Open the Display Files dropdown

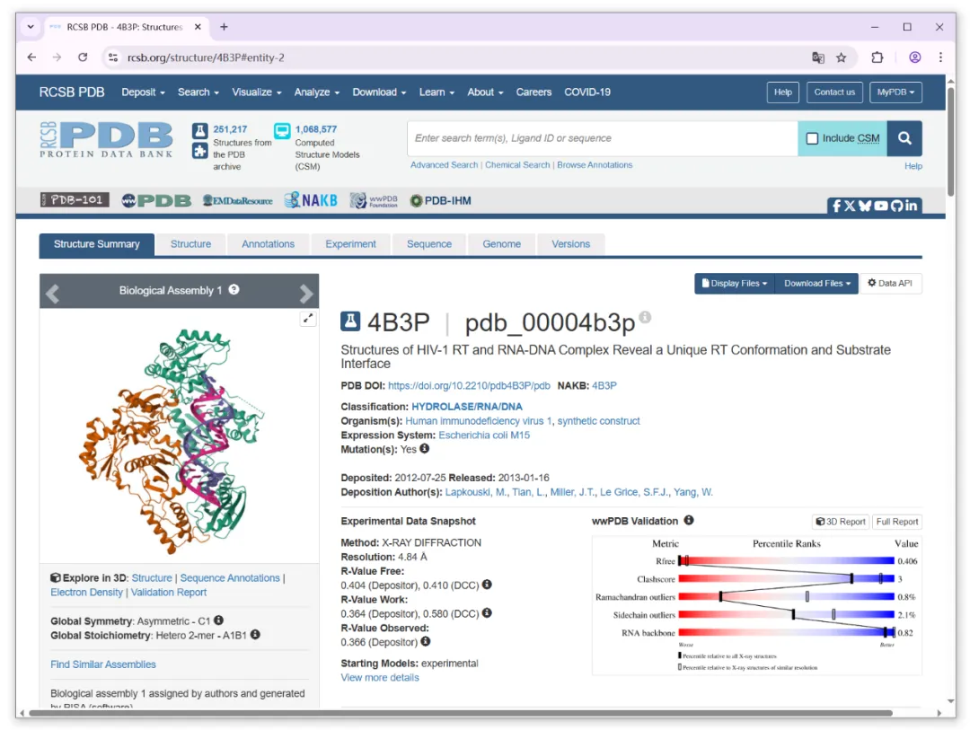pos(735,284)
